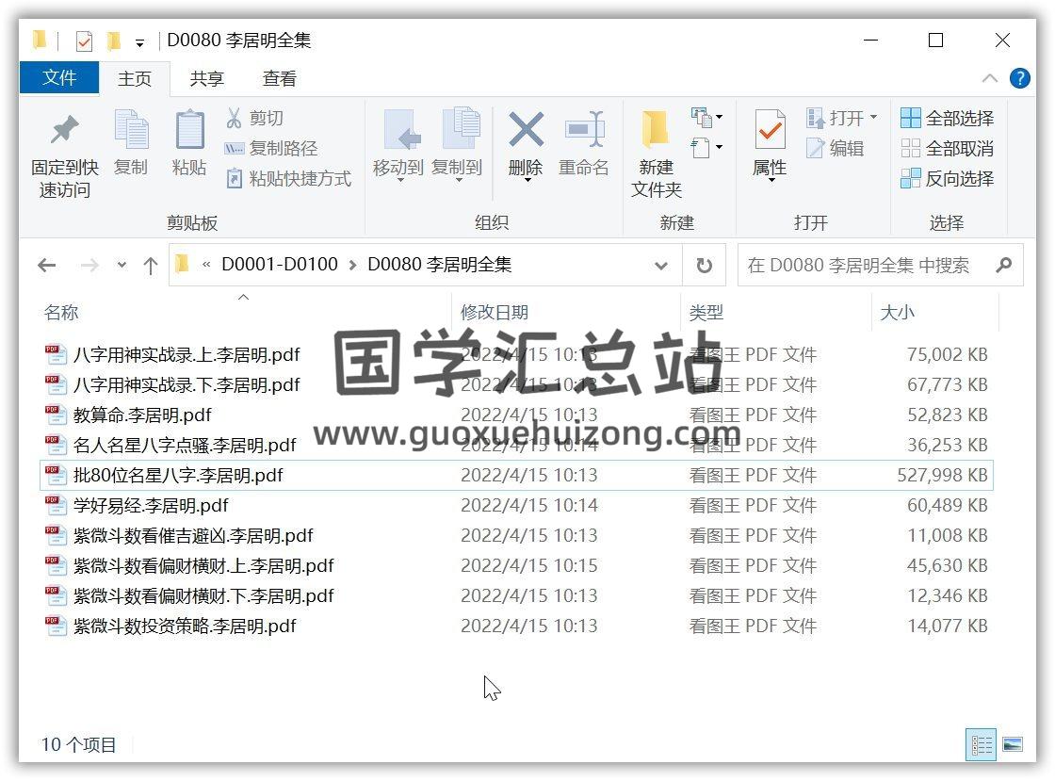Open the New Item dropdown icon
Screen dimensions: 1055x781
706,118
